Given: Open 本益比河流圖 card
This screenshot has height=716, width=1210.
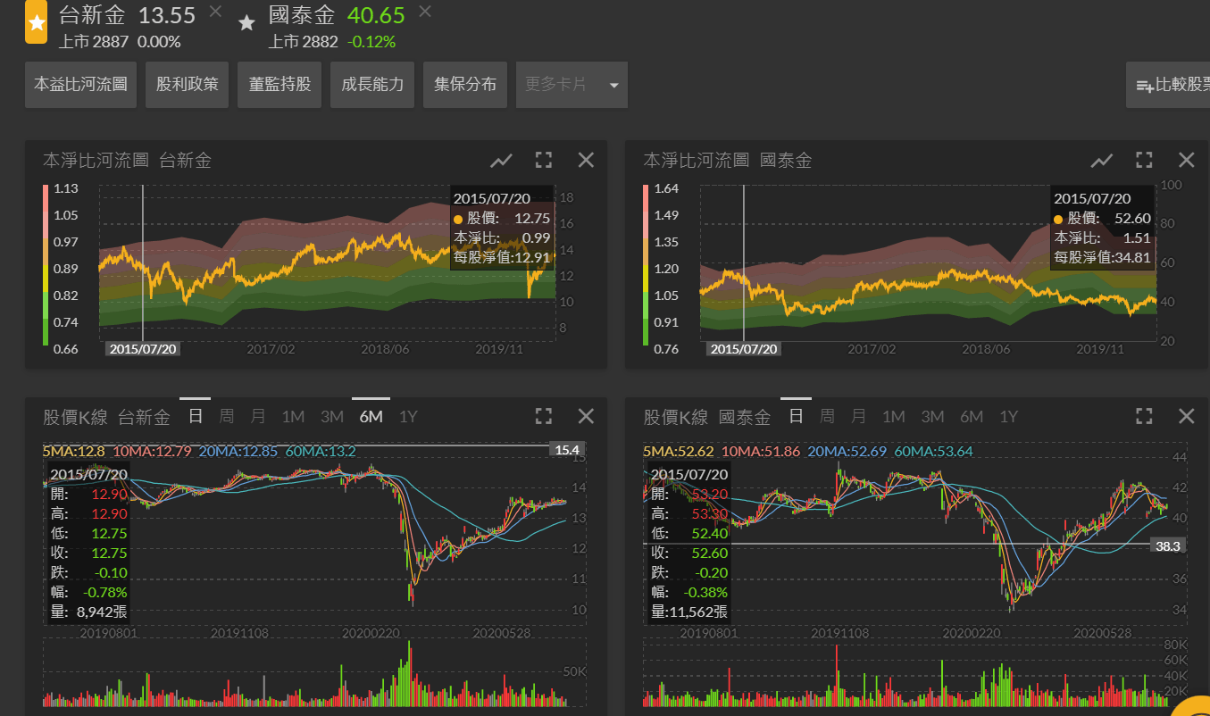Looking at the screenshot, I should (x=80, y=85).
